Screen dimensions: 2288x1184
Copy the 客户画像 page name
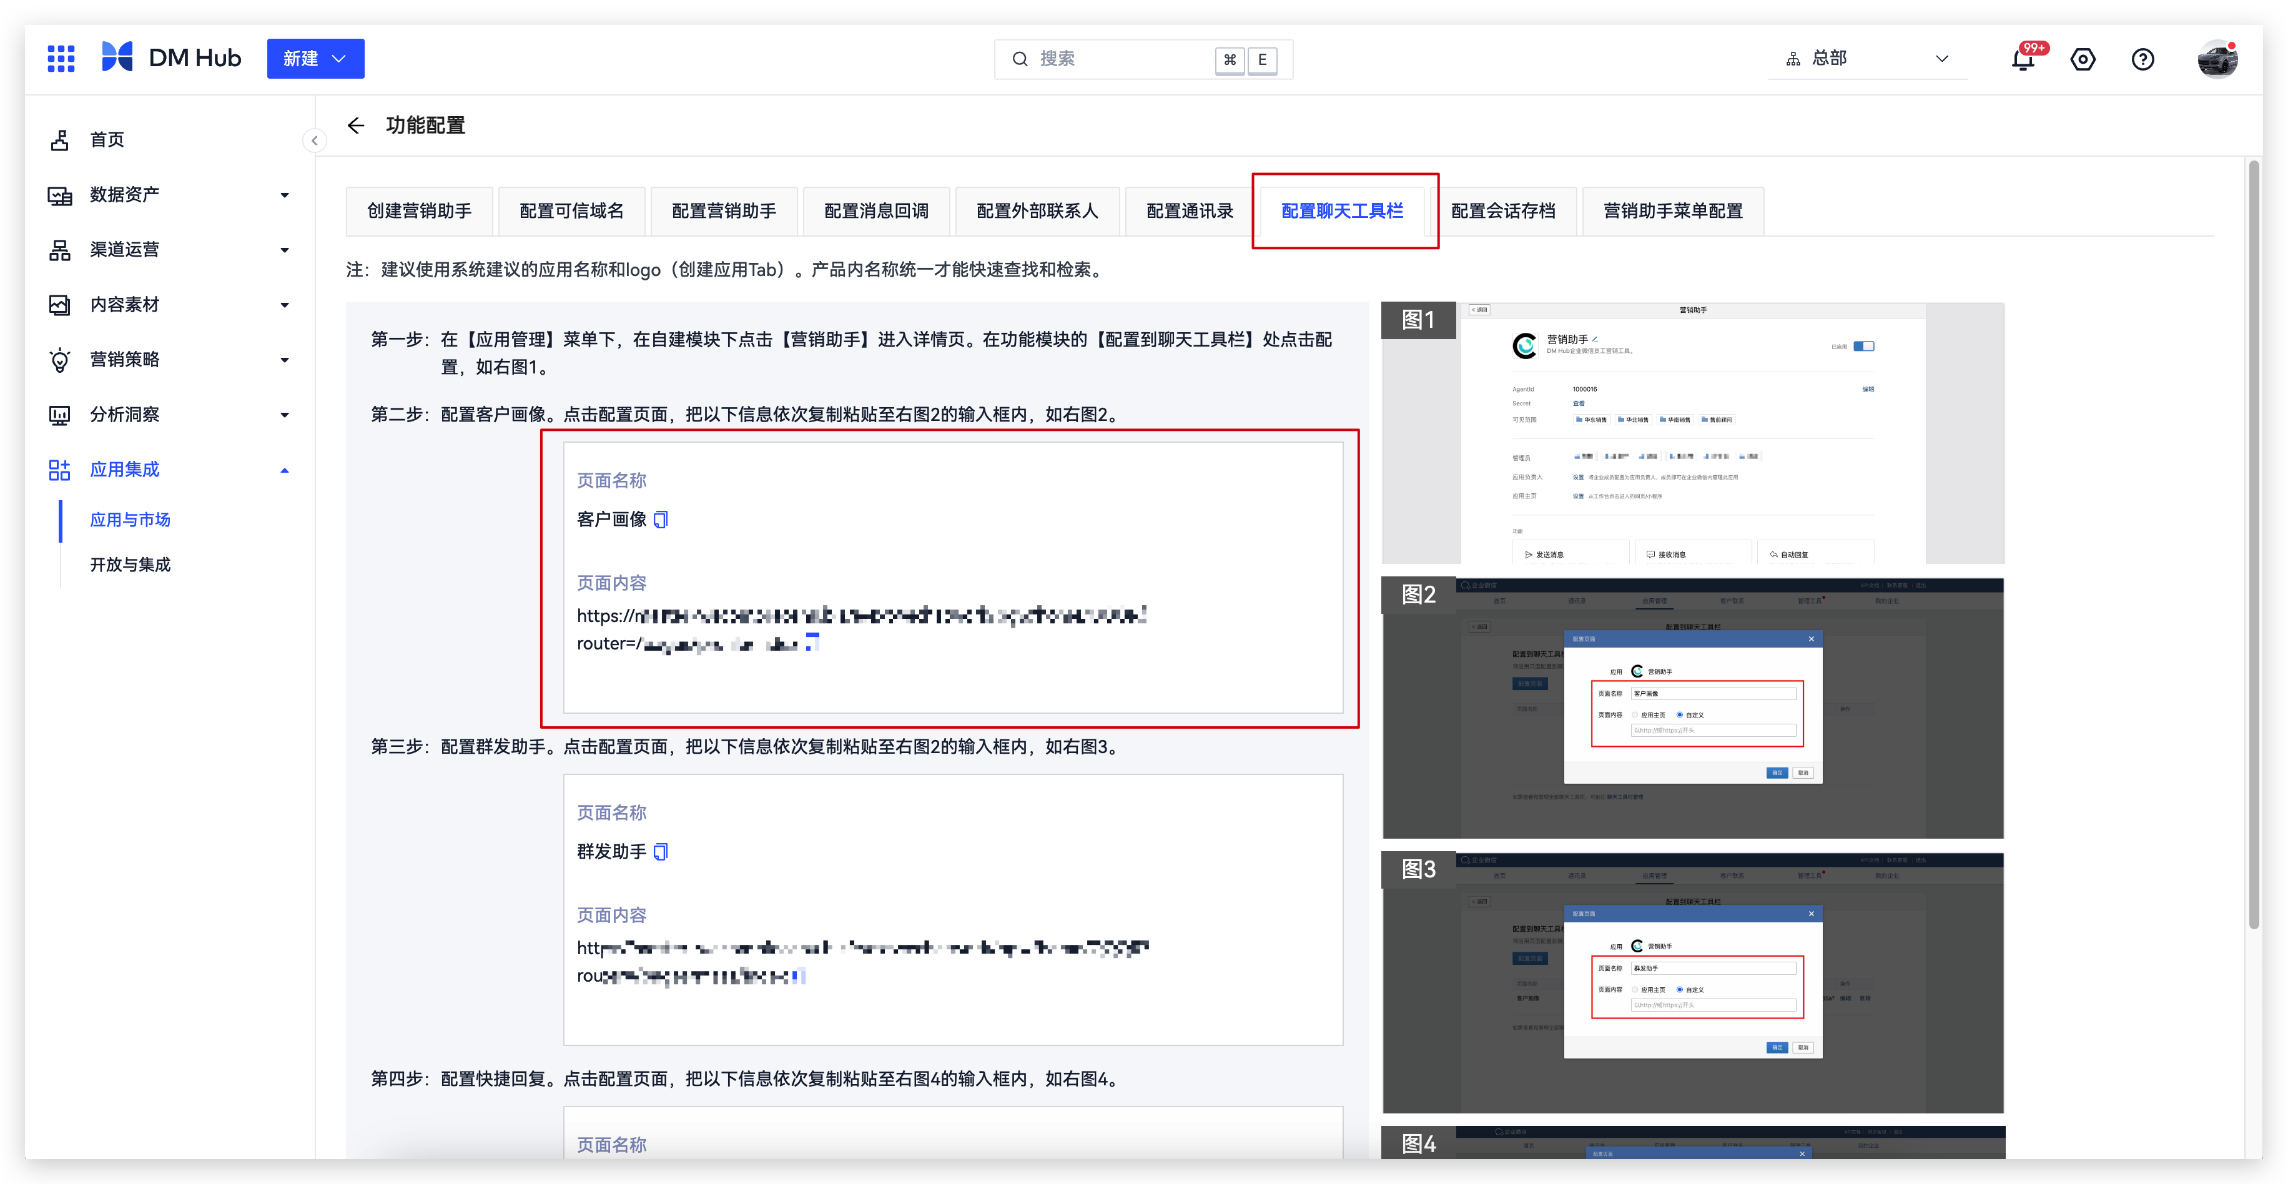coord(661,520)
